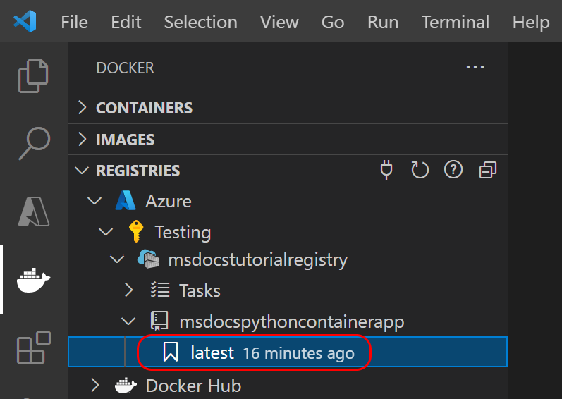Viewport: 562px width, 399px height.
Task: Open the Selection menu
Action: (201, 23)
